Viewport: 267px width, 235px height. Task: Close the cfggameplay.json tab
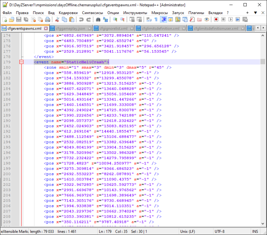89,28
